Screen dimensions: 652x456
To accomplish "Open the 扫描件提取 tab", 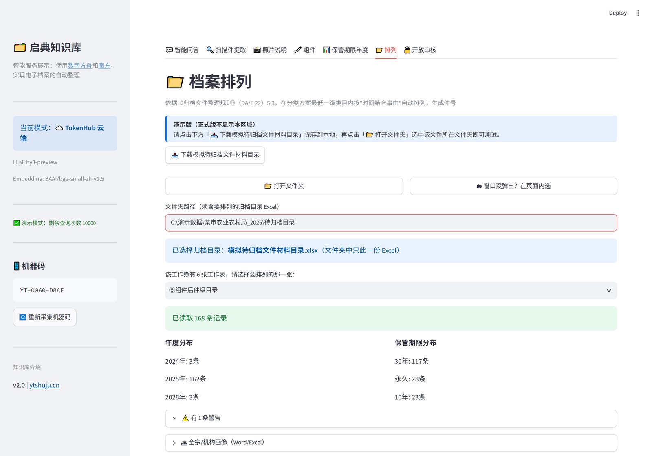I will (x=226, y=50).
